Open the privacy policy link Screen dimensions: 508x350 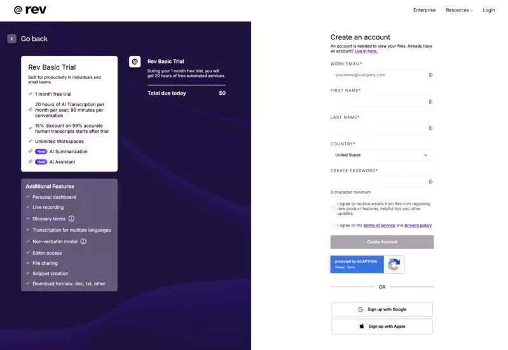418,225
